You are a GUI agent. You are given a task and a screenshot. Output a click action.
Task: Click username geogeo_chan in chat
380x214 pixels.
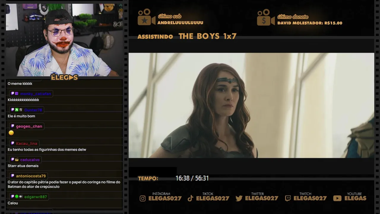click(x=29, y=126)
